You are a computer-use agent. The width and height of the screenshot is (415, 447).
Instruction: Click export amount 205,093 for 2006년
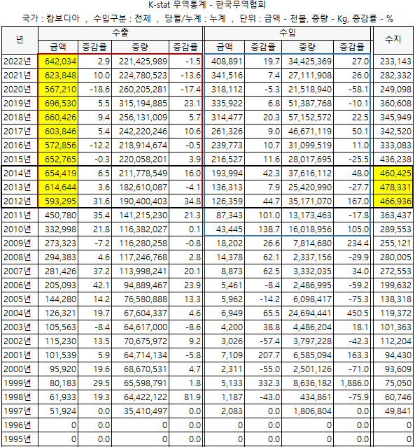pyautogui.click(x=58, y=285)
